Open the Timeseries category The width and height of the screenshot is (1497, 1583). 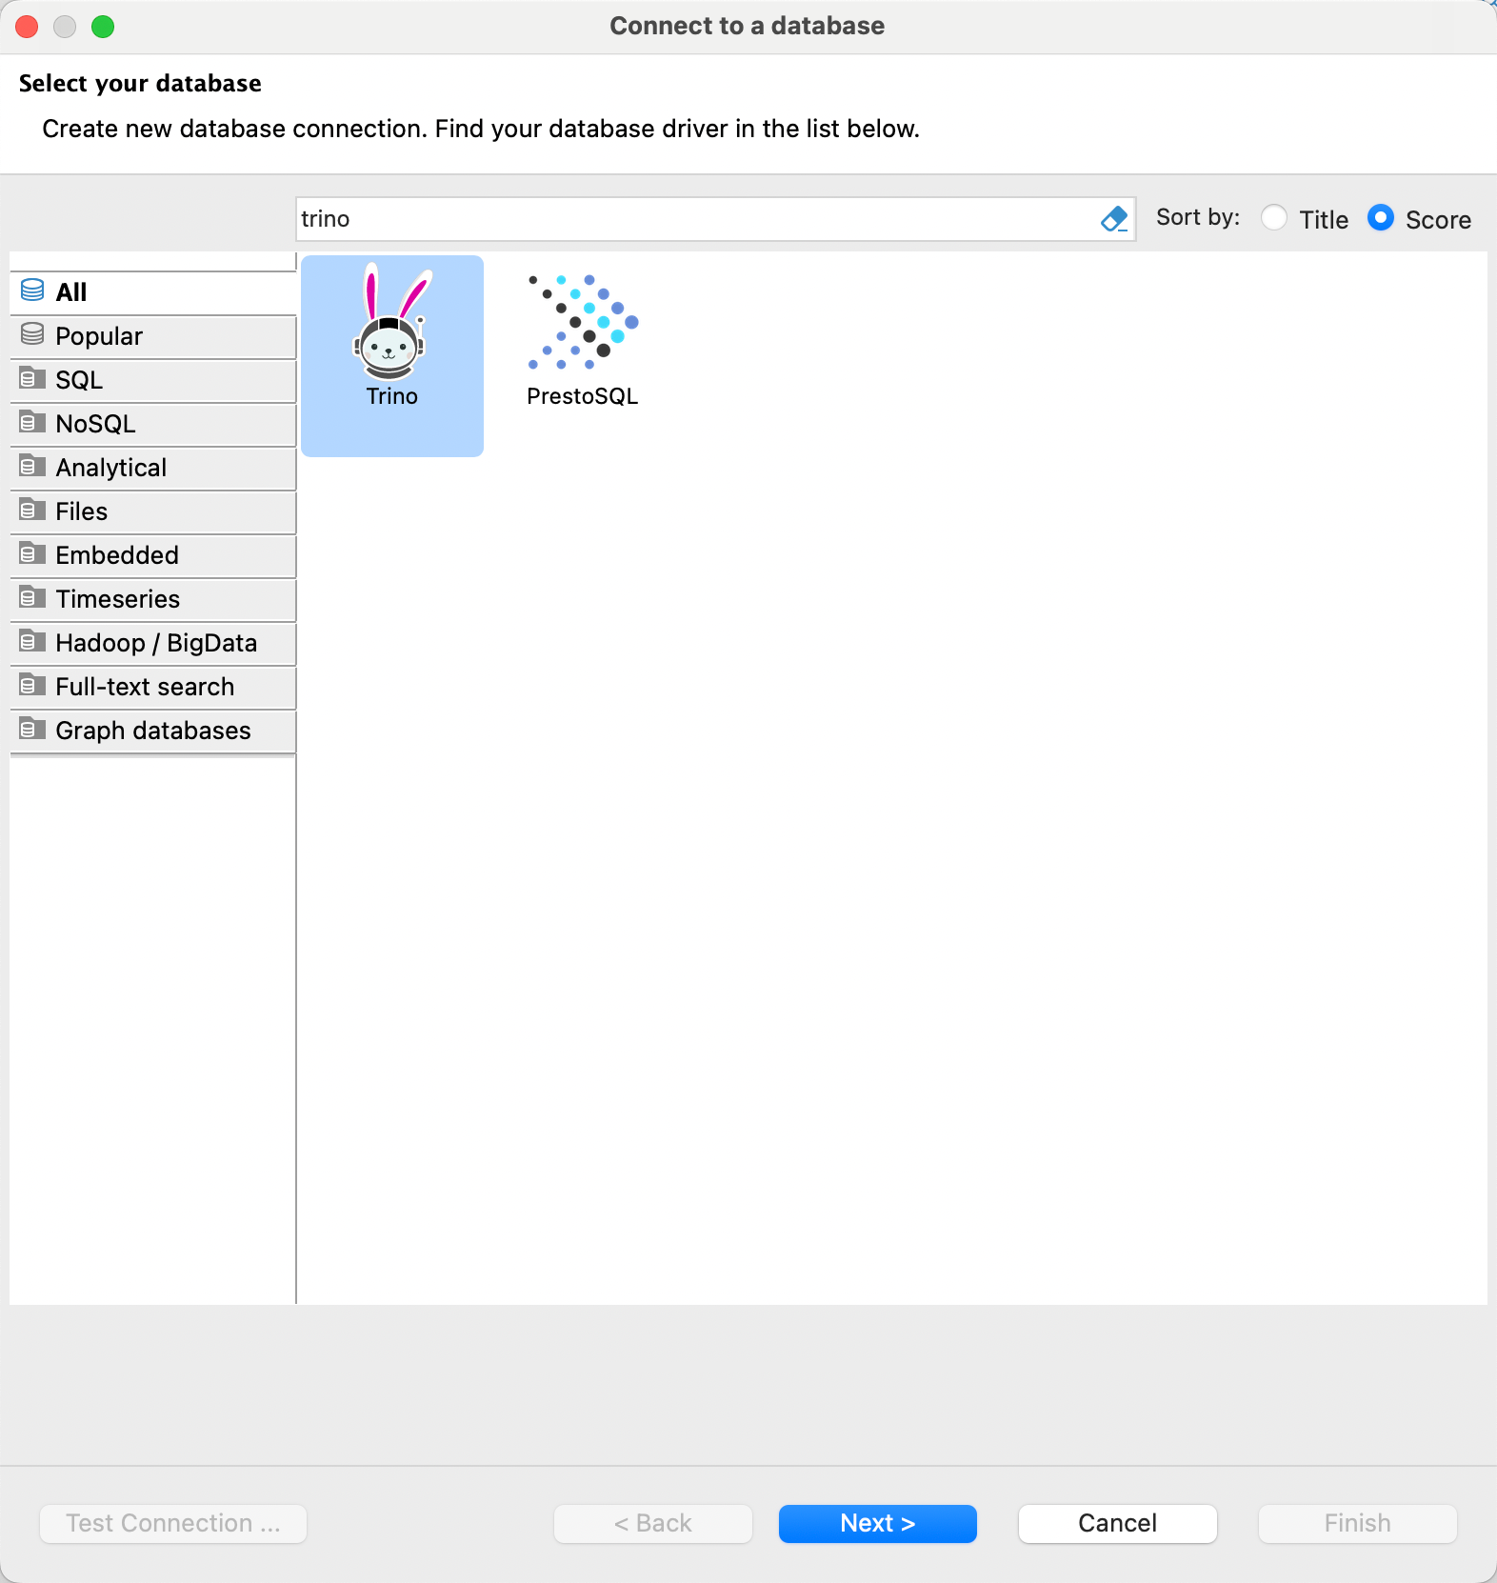click(x=153, y=599)
